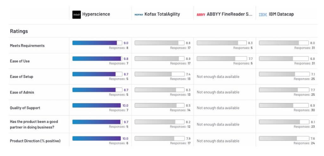Click Hyperscience's Meets Requirements rating bar
Image resolution: width=324 pixels, height=156 pixels.
click(x=97, y=43)
